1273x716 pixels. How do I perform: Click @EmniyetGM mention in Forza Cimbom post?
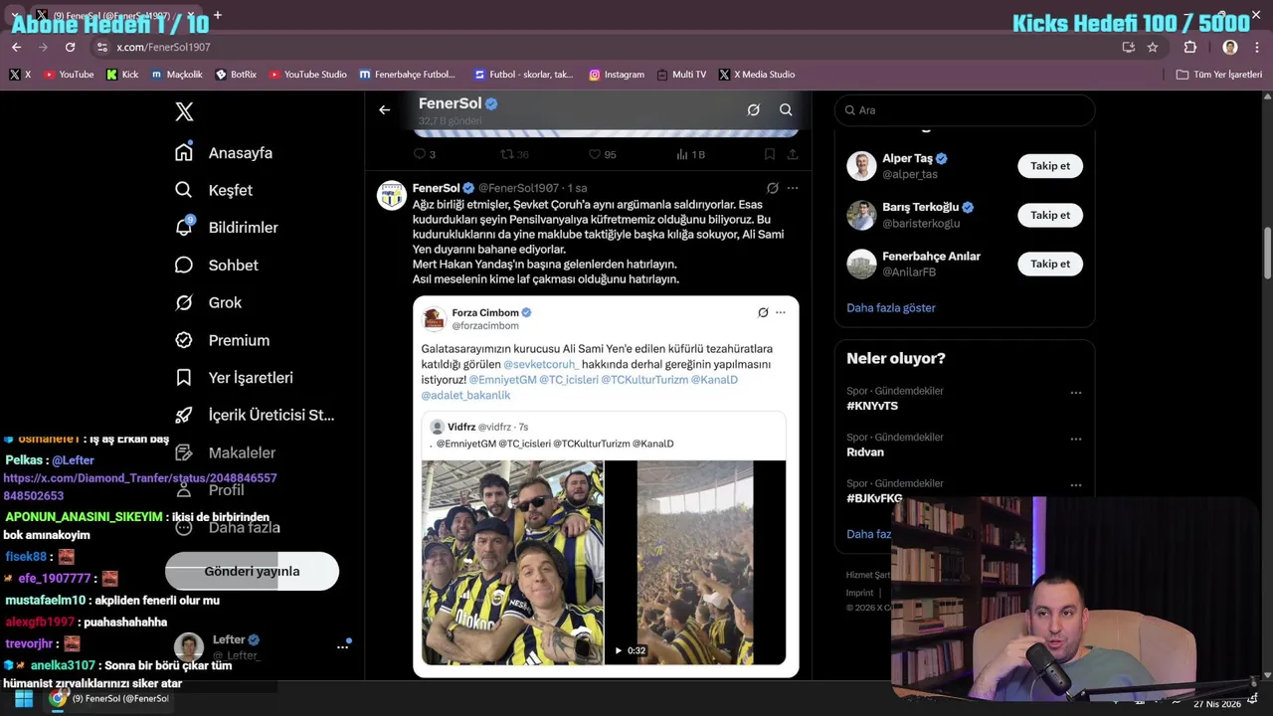(502, 380)
